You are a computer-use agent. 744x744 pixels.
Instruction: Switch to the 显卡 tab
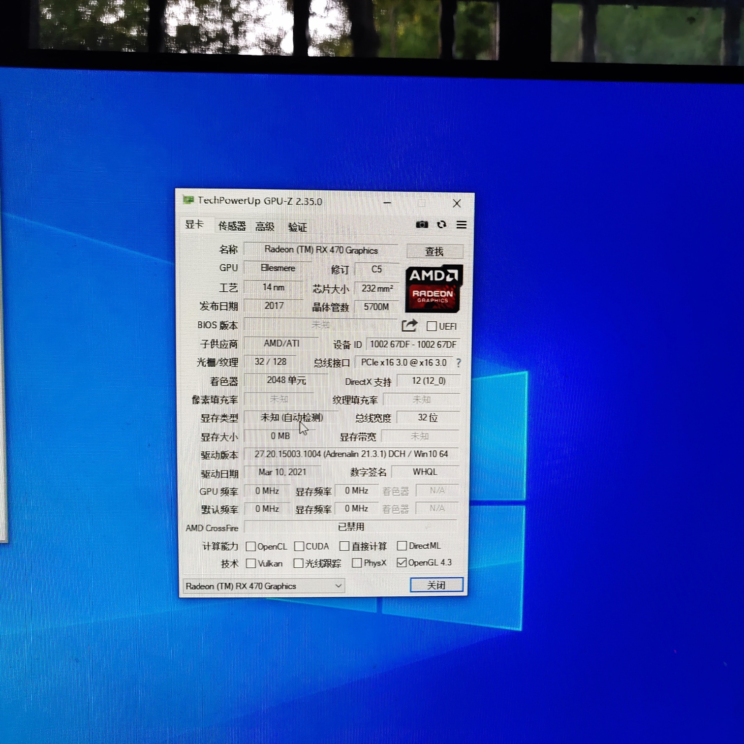(x=194, y=225)
